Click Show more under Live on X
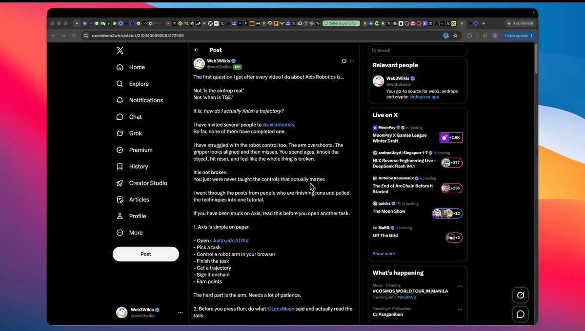This screenshot has height=331, width=585. [x=383, y=254]
